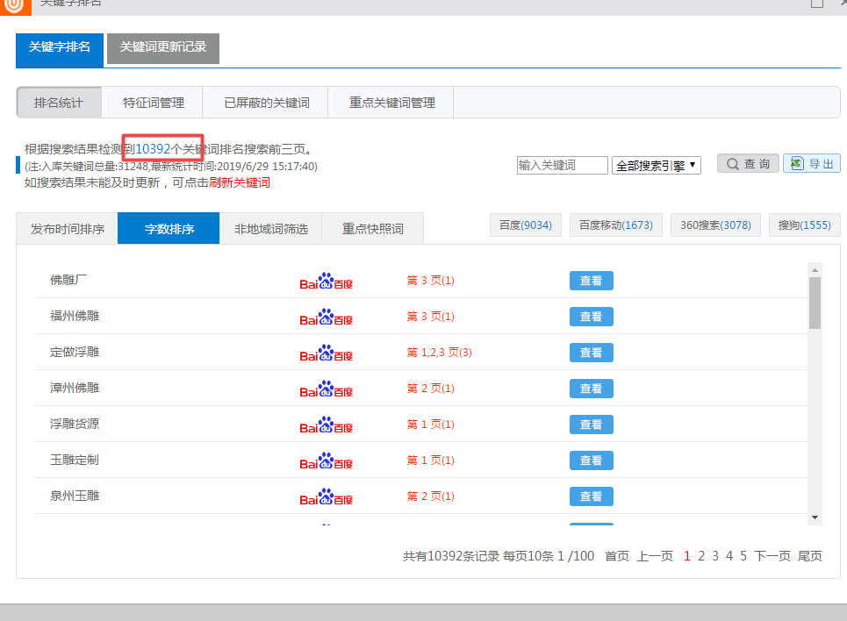Click keyword 浮雕货源

[75, 424]
